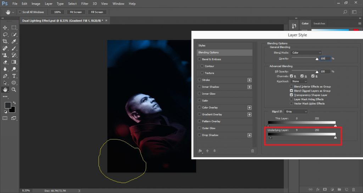Open the Blend If Gray dropdown
363x193 pixels.
point(296,111)
